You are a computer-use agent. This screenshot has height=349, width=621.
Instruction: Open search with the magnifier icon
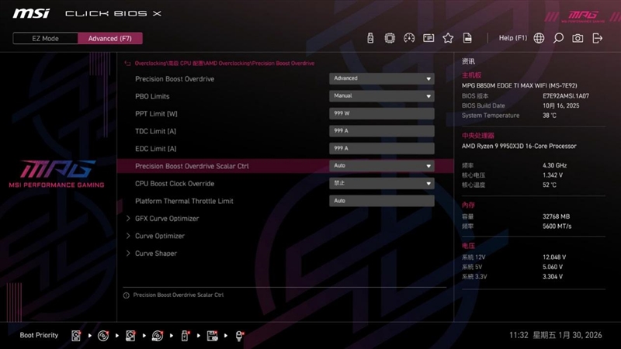[x=558, y=38]
